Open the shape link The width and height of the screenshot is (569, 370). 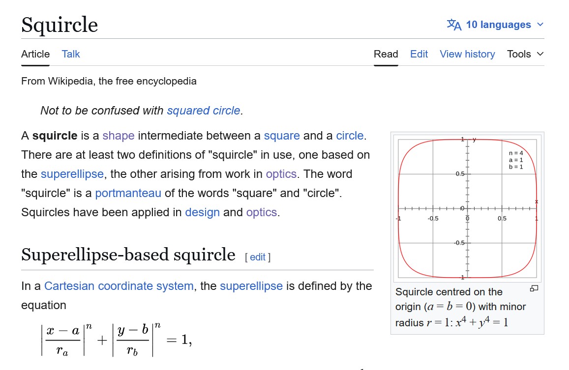[119, 136]
